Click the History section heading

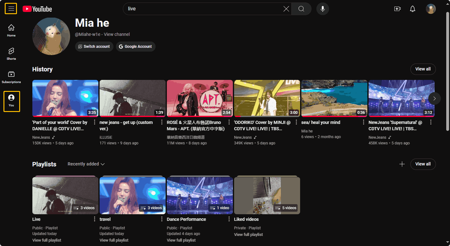(x=42, y=69)
